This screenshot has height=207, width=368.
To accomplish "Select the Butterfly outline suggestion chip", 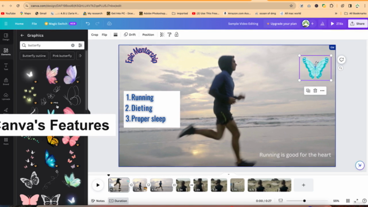I will [x=34, y=56].
